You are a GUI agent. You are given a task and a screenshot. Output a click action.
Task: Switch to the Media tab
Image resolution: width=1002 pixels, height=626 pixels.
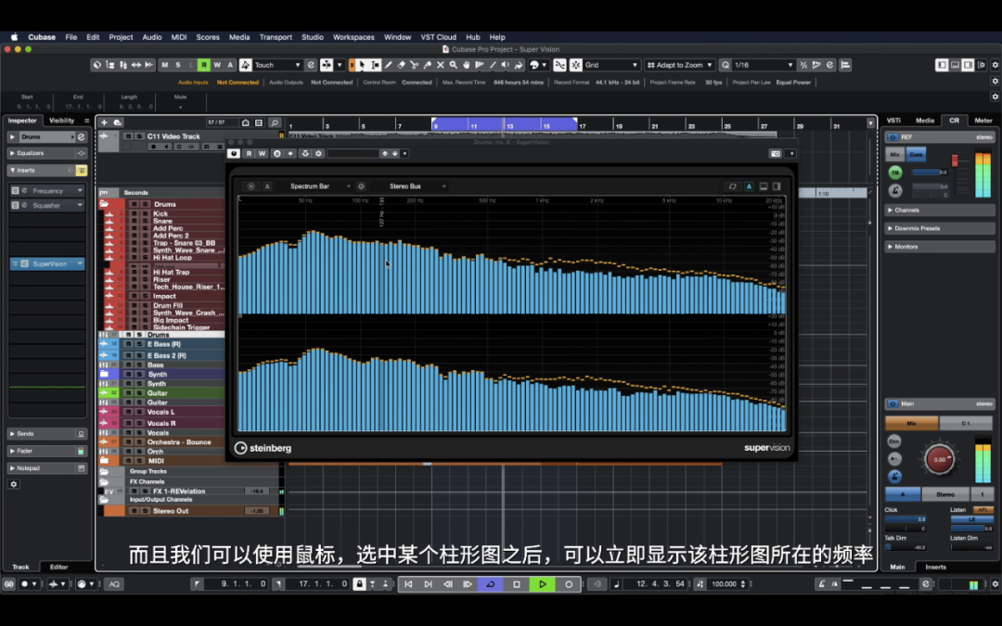(x=925, y=120)
